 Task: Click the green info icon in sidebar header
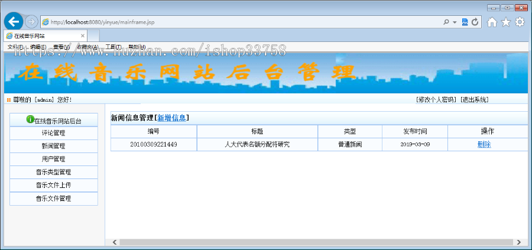(x=30, y=119)
